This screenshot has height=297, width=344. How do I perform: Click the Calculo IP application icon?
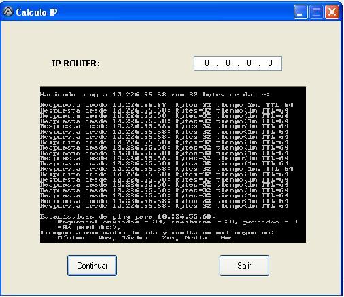click(8, 12)
